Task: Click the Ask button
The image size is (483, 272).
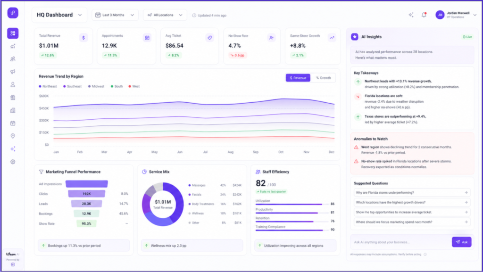Action: pos(461,242)
